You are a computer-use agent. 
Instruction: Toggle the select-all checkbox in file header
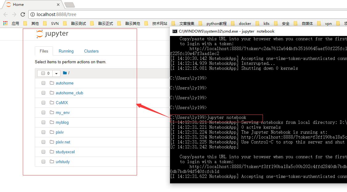tap(43, 73)
